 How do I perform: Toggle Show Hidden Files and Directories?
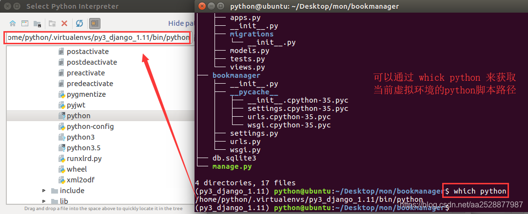[x=95, y=23]
